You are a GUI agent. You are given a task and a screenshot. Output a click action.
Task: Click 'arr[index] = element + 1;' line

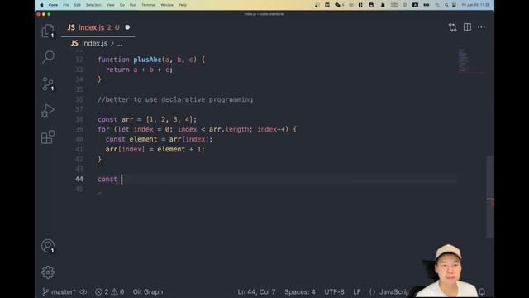pos(155,149)
